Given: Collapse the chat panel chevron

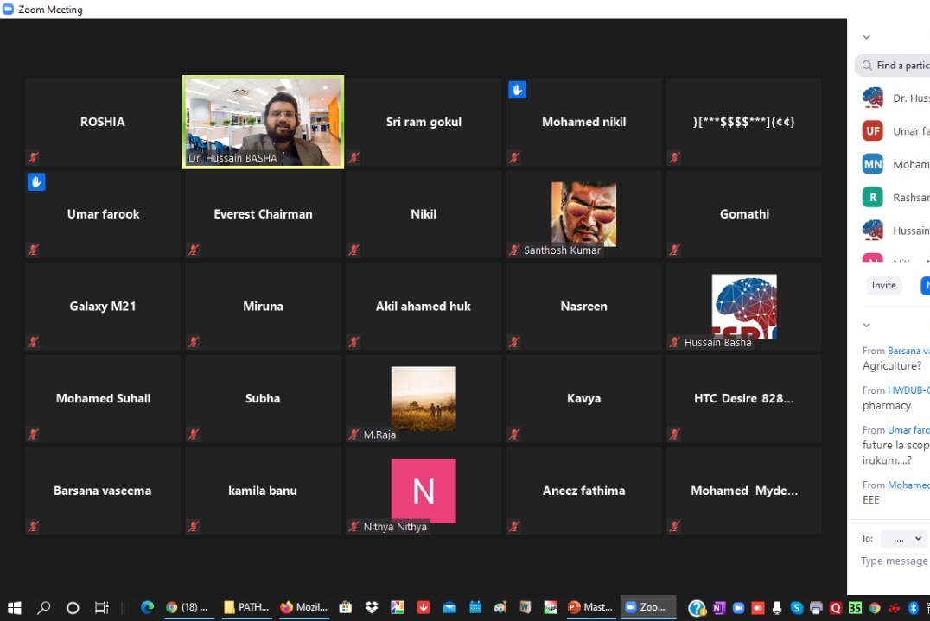Looking at the screenshot, I should coord(866,326).
